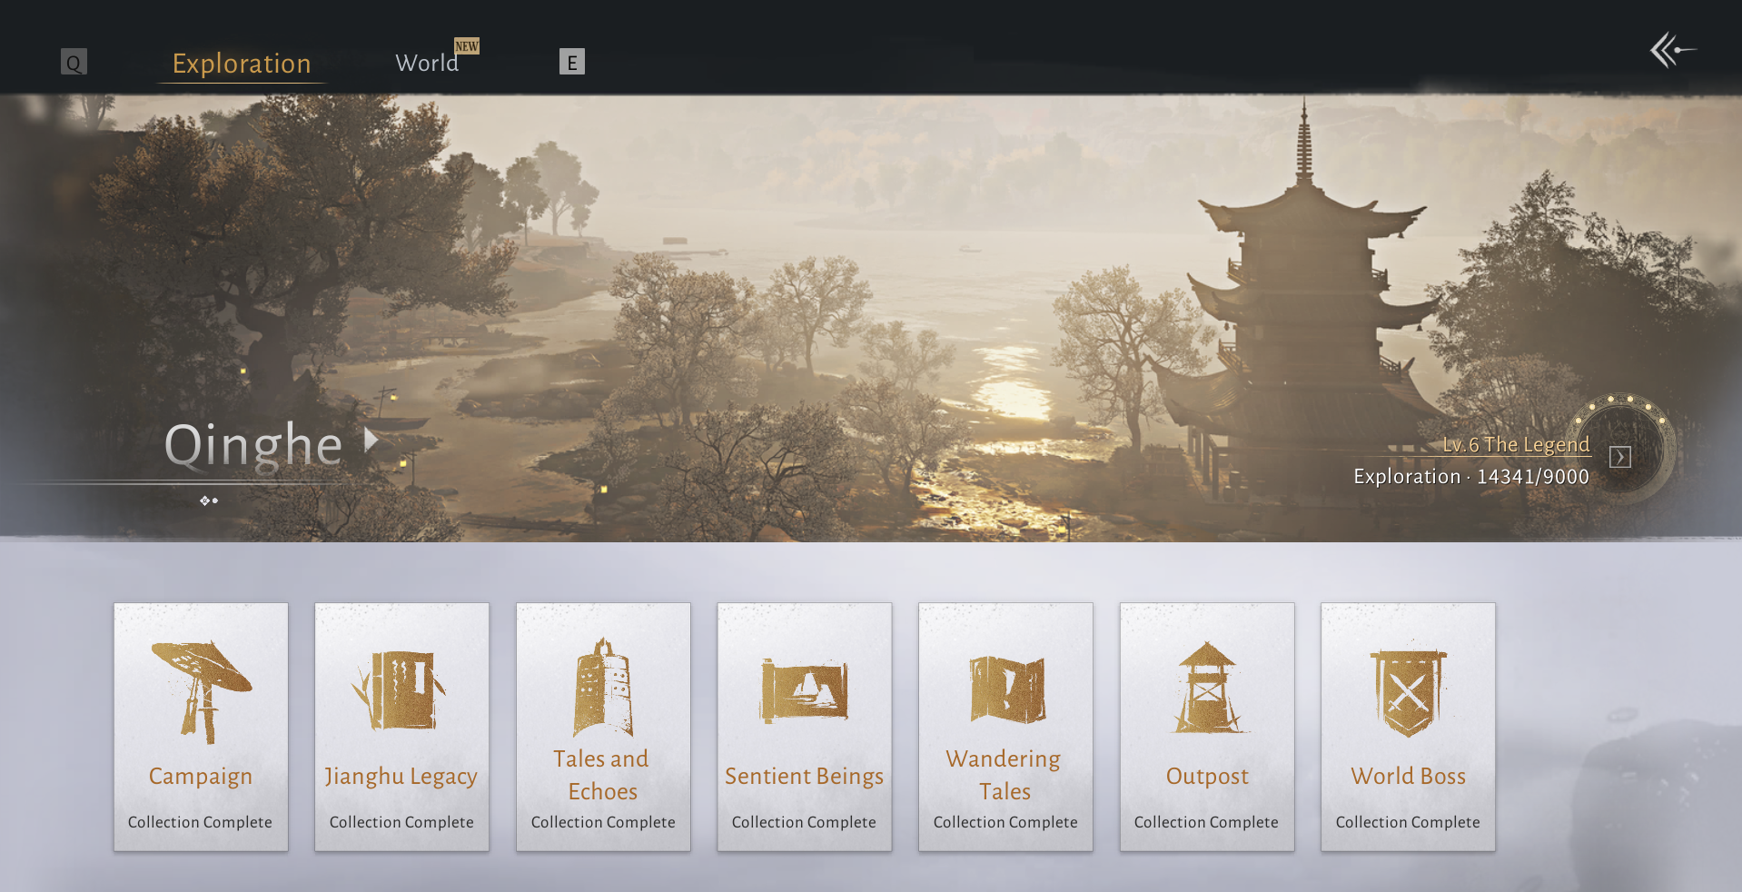
Task: Click the Exploration 14341/9000 progress text
Action: [1471, 477]
